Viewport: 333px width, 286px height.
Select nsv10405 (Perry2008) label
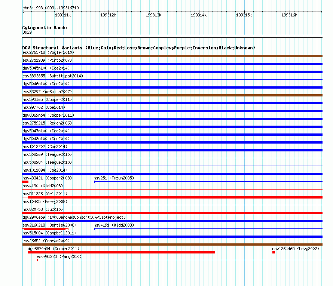click(45, 202)
